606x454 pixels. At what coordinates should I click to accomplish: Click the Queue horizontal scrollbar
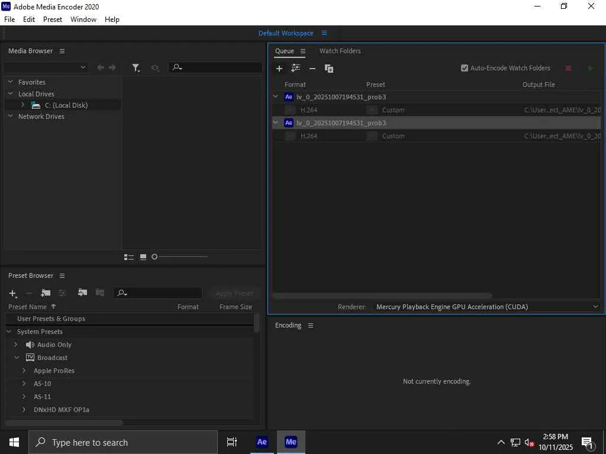pyautogui.click(x=382, y=296)
